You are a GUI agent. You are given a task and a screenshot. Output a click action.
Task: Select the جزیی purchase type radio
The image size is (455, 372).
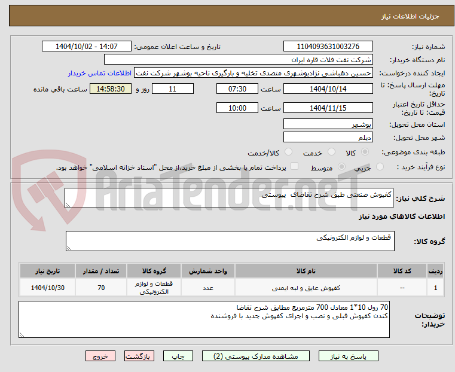[380, 167]
